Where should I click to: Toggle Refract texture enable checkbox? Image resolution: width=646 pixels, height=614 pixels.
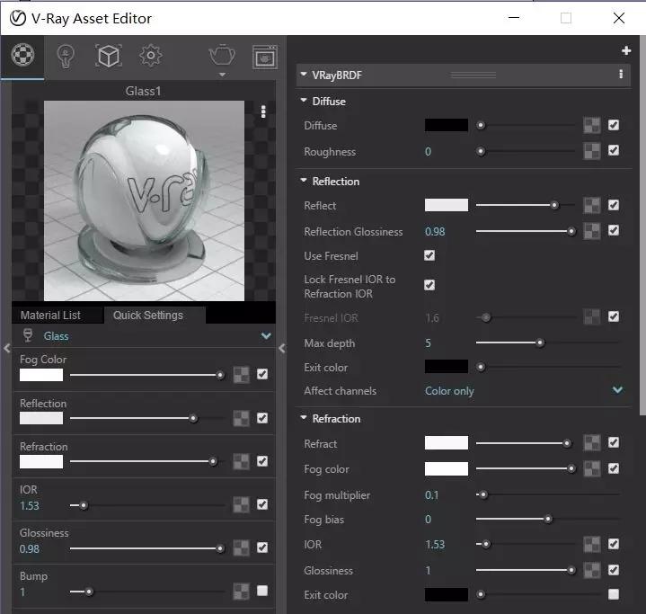[614, 442]
